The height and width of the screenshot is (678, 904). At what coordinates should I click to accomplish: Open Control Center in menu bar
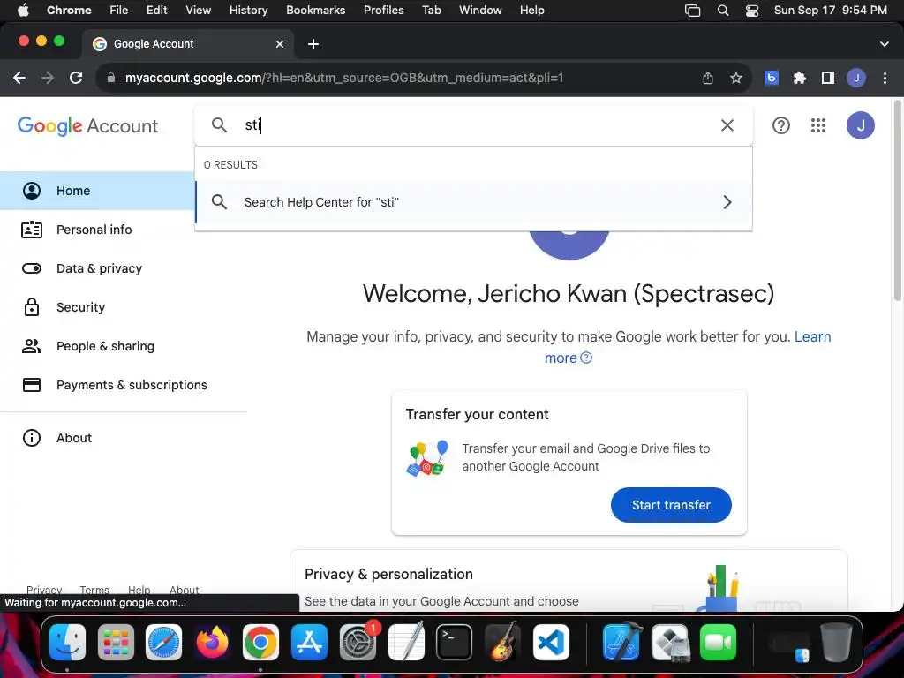[752, 10]
